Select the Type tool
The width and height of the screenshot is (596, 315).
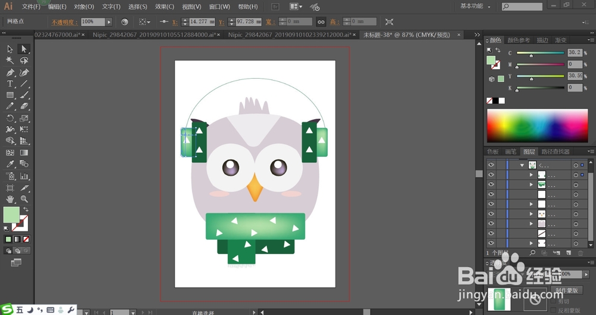10,84
